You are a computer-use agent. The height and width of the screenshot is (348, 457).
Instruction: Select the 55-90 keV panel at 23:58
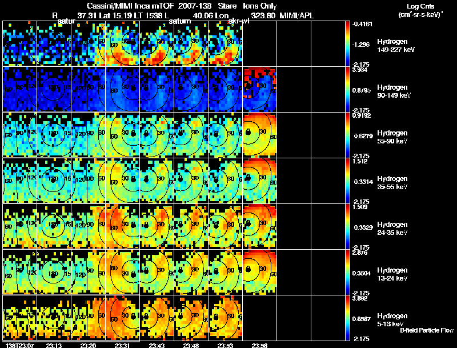(260, 135)
